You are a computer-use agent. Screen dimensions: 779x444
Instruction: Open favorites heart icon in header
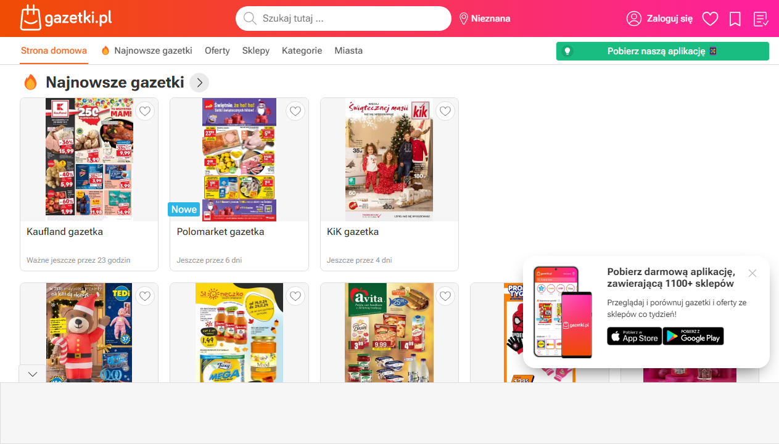coord(711,18)
